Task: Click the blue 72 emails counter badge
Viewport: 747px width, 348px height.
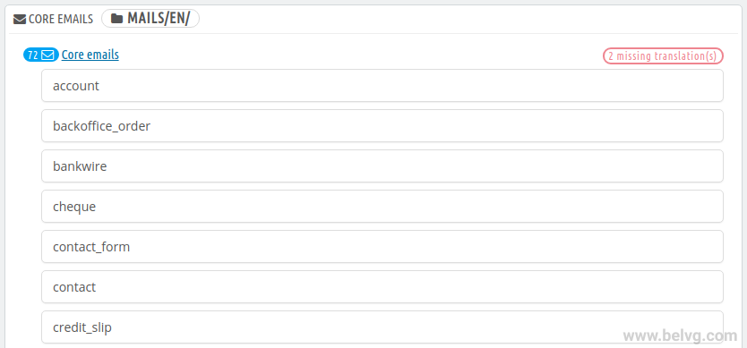Action: click(x=41, y=55)
